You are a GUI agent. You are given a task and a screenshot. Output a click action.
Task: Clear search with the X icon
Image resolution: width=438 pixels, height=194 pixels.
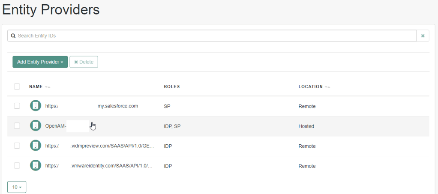(423, 36)
